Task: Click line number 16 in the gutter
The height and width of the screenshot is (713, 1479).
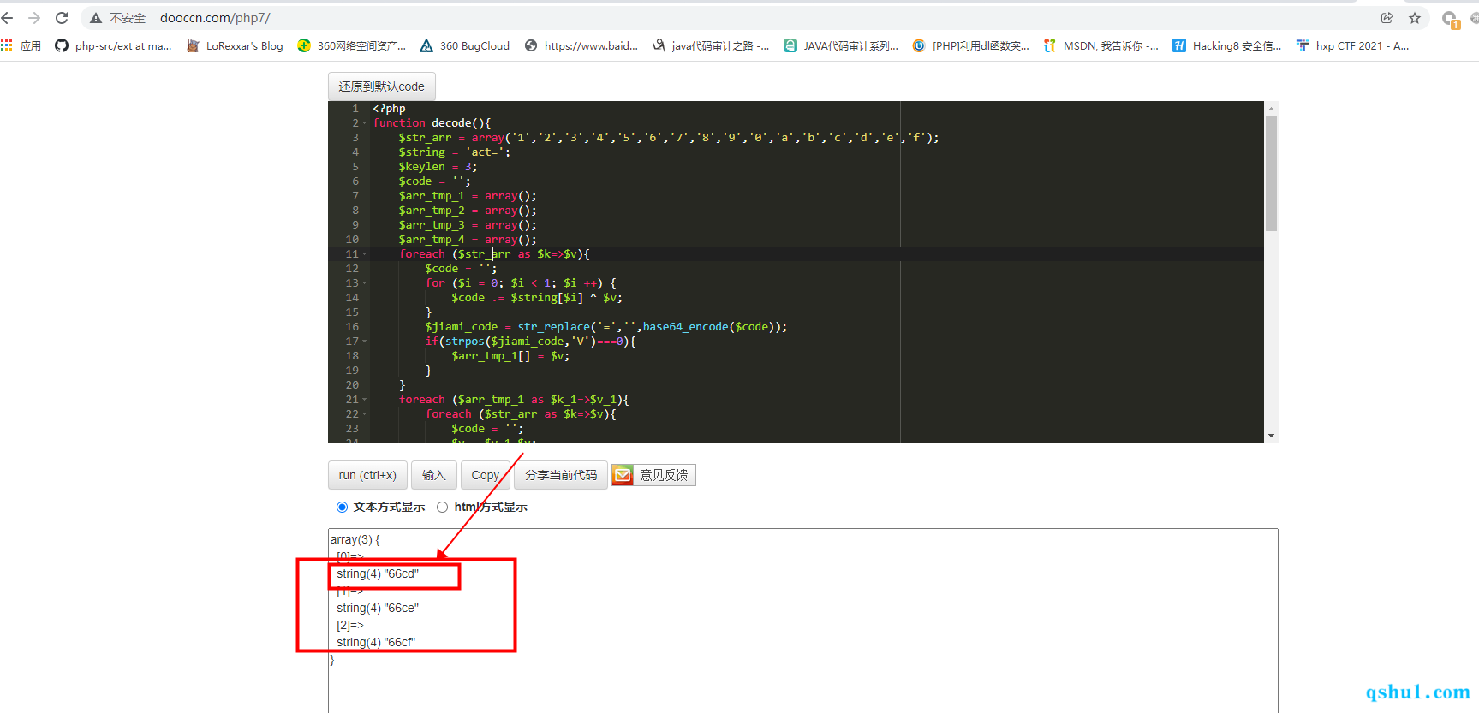Action: (x=352, y=327)
